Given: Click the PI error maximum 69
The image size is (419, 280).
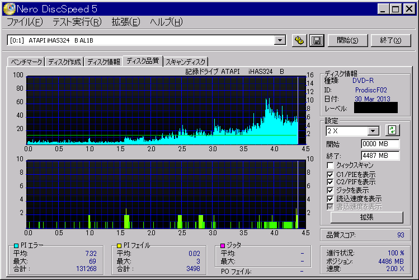Looking at the screenshot, I should click(92, 261).
